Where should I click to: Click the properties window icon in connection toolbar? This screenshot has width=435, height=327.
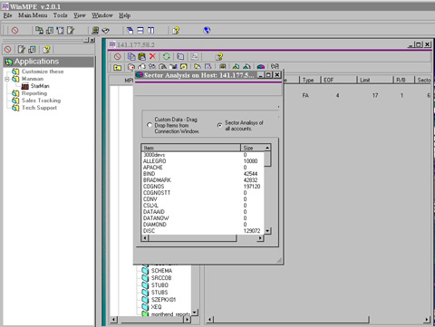click(194, 56)
